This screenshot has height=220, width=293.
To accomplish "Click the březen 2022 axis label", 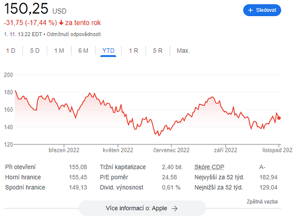I will coord(64,150).
